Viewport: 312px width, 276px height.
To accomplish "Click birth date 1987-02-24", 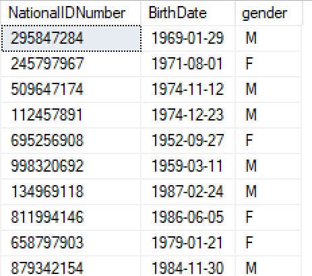I will (x=188, y=192).
